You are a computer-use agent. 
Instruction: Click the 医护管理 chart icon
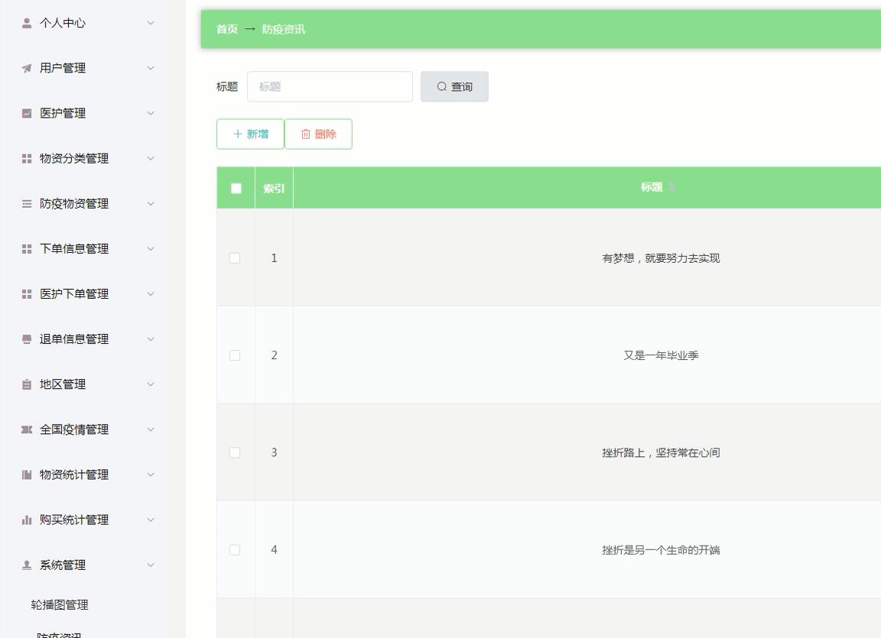click(27, 113)
